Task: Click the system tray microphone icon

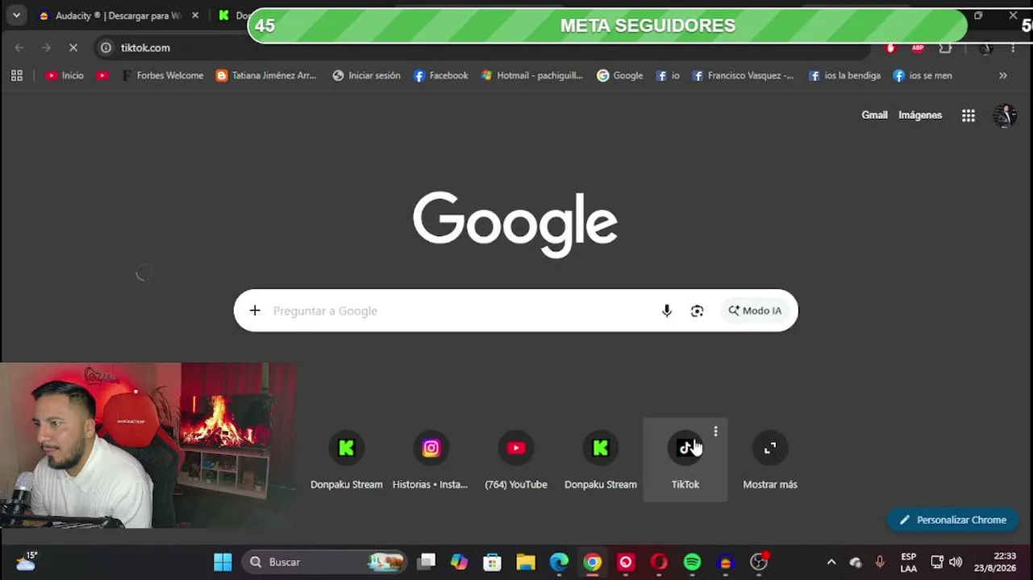Action: pyautogui.click(x=880, y=562)
